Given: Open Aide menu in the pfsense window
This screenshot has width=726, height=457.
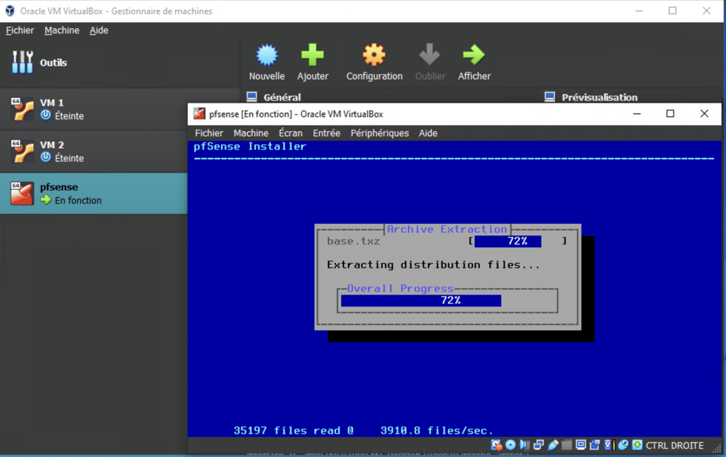Looking at the screenshot, I should click(428, 133).
